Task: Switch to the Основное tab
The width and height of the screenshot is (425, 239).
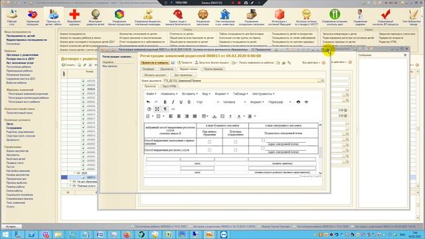Action: coord(148,69)
